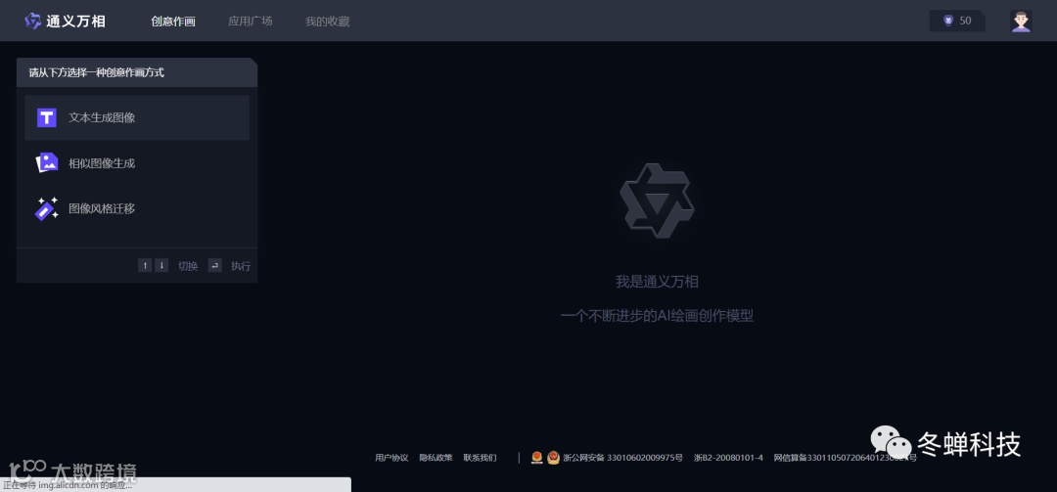Click the similar image generation icon
This screenshot has width=1057, height=492.
47,162
